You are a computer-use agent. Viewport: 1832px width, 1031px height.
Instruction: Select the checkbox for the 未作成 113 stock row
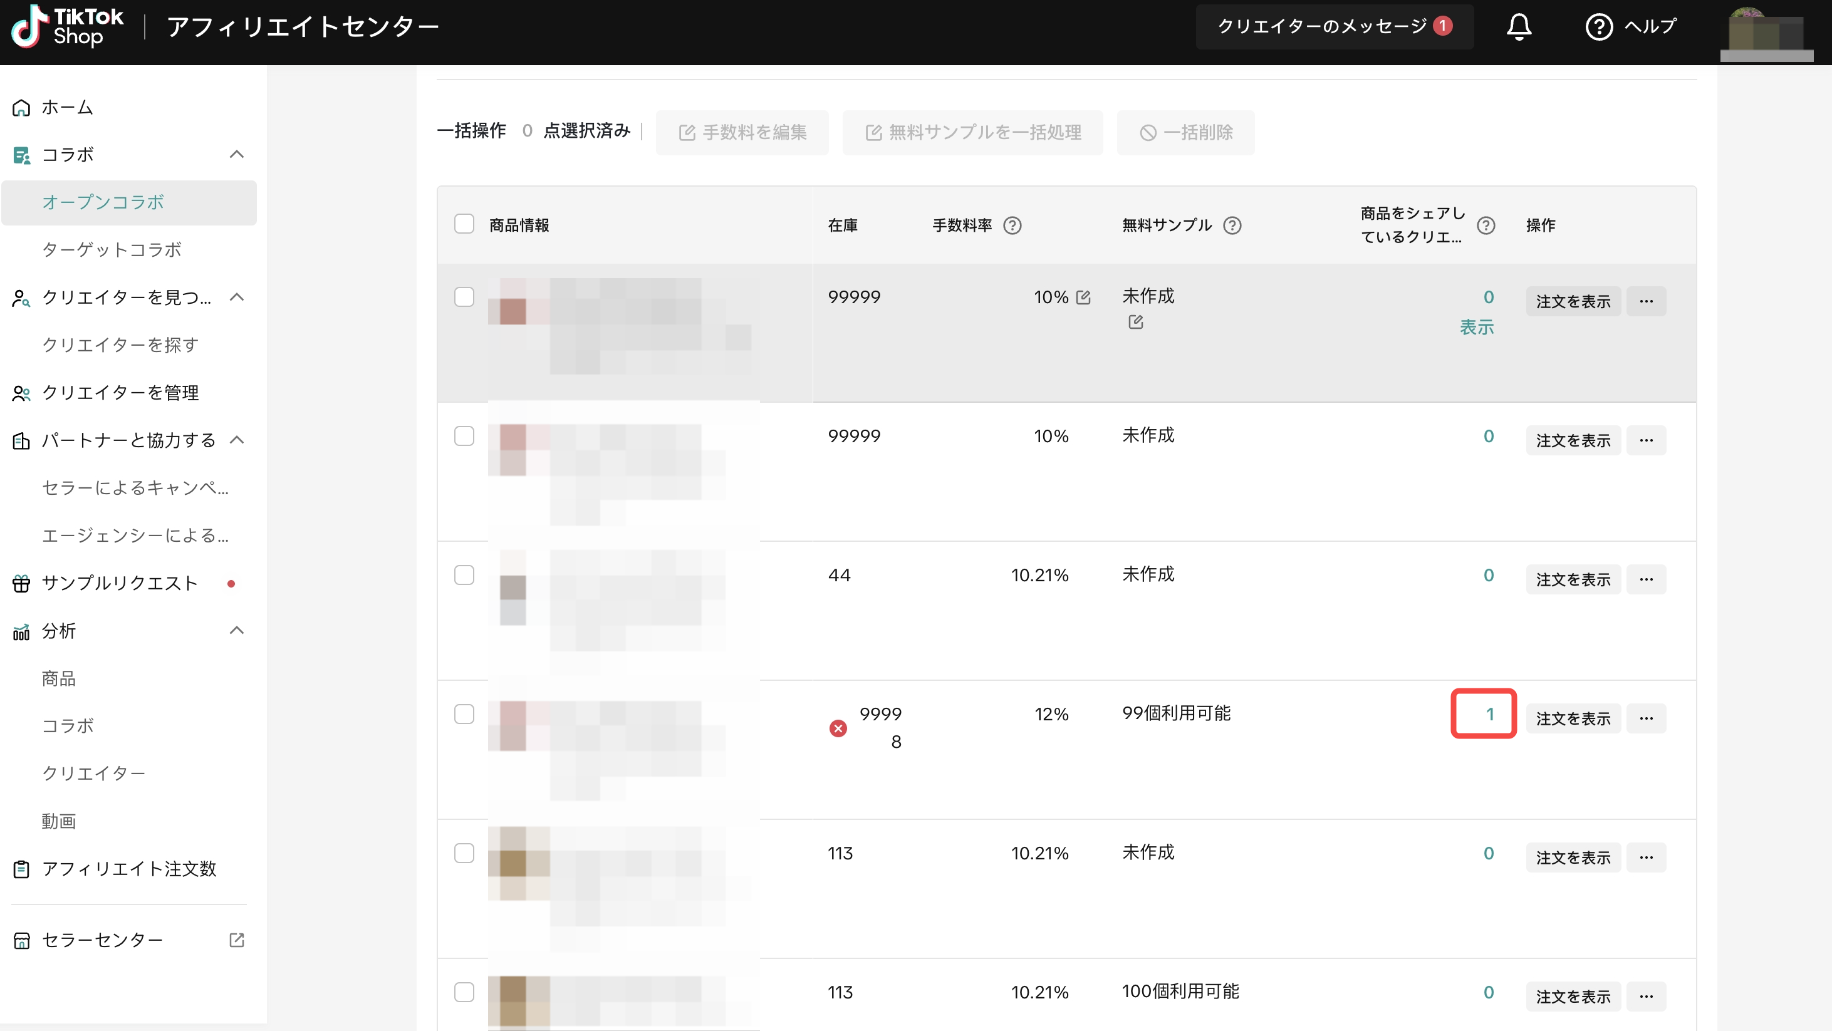[x=464, y=852]
